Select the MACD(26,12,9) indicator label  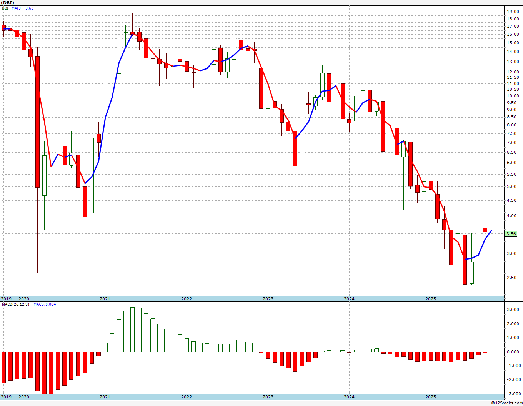(x=16, y=304)
